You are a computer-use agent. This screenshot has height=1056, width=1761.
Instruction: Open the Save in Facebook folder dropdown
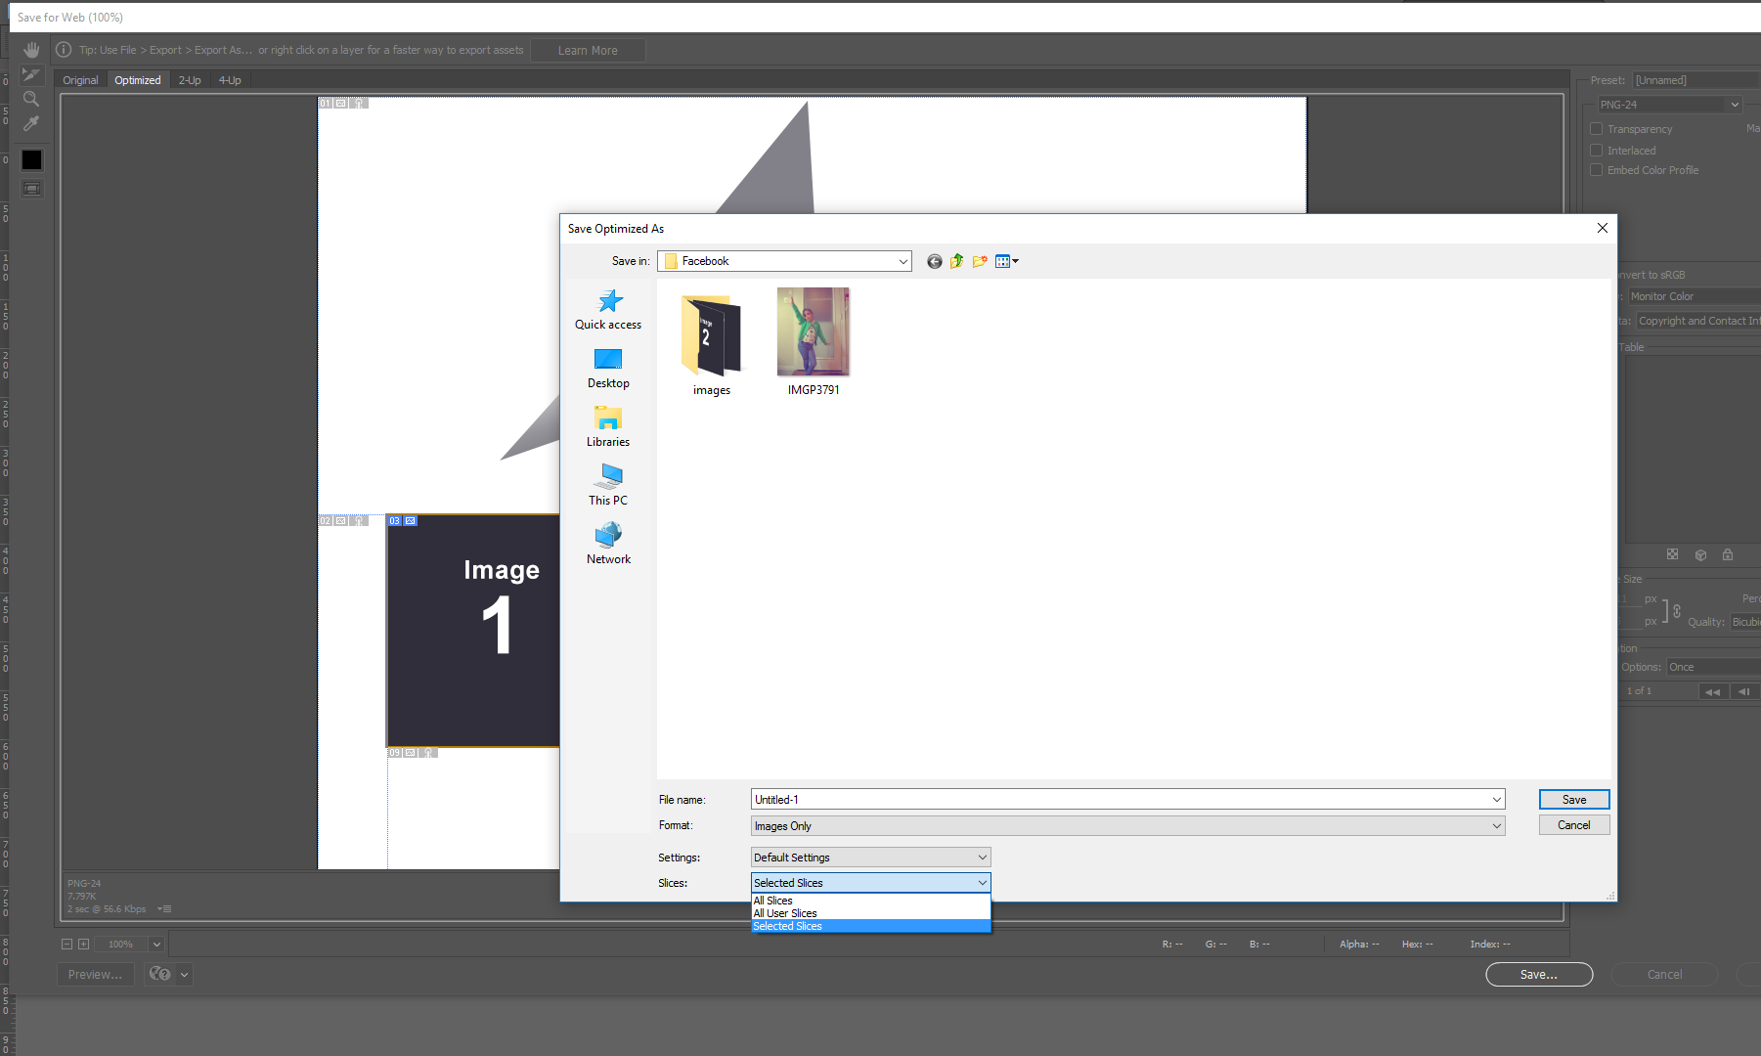[x=784, y=261]
